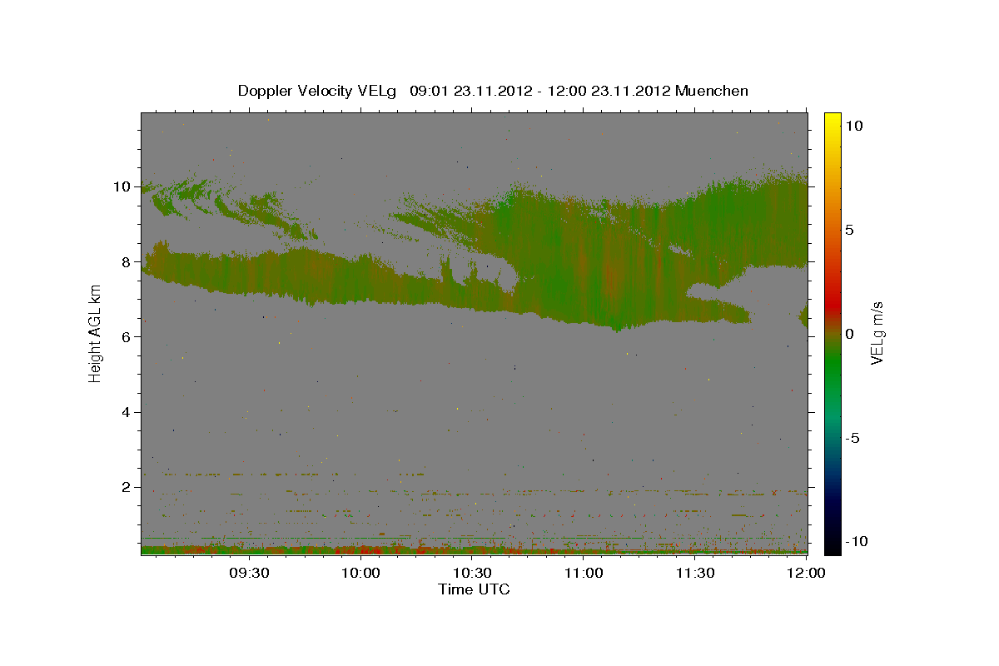Click the colorbar value 5 label
The width and height of the screenshot is (999, 666).
[x=849, y=229]
